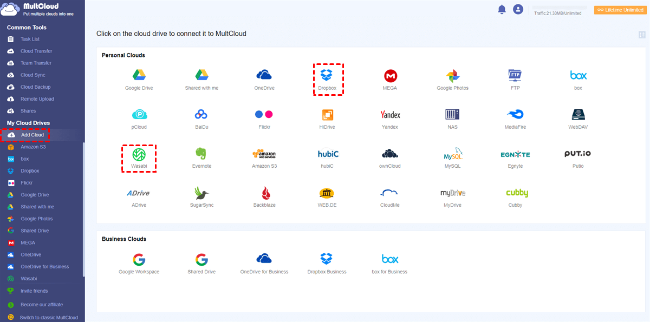Add Flickr from the cloud grid
The height and width of the screenshot is (322, 650).
coord(264,119)
